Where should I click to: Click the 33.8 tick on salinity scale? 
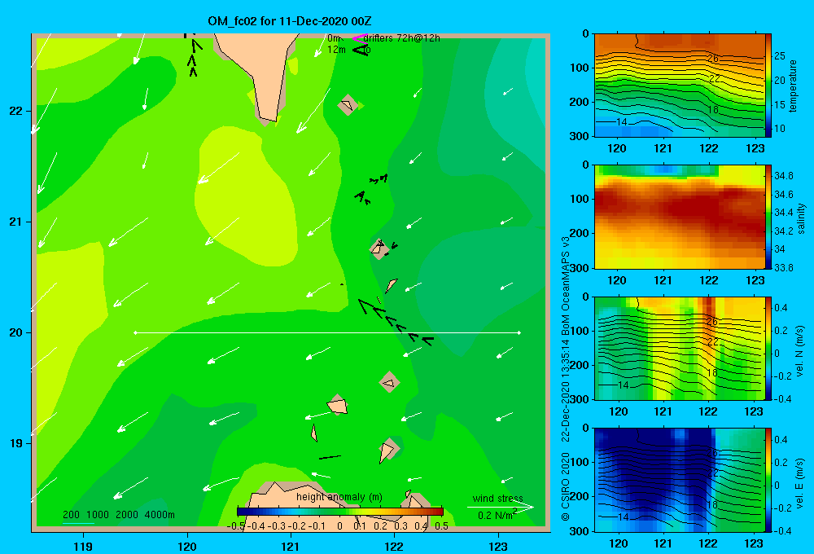[x=783, y=268]
